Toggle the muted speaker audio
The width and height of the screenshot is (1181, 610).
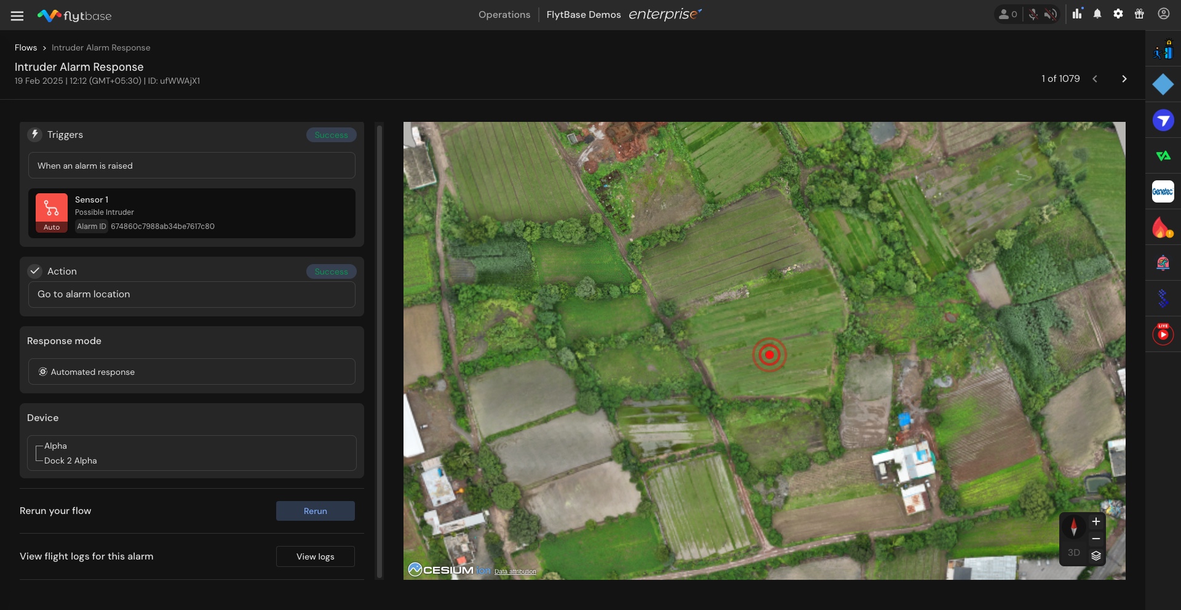pyautogui.click(x=1051, y=14)
